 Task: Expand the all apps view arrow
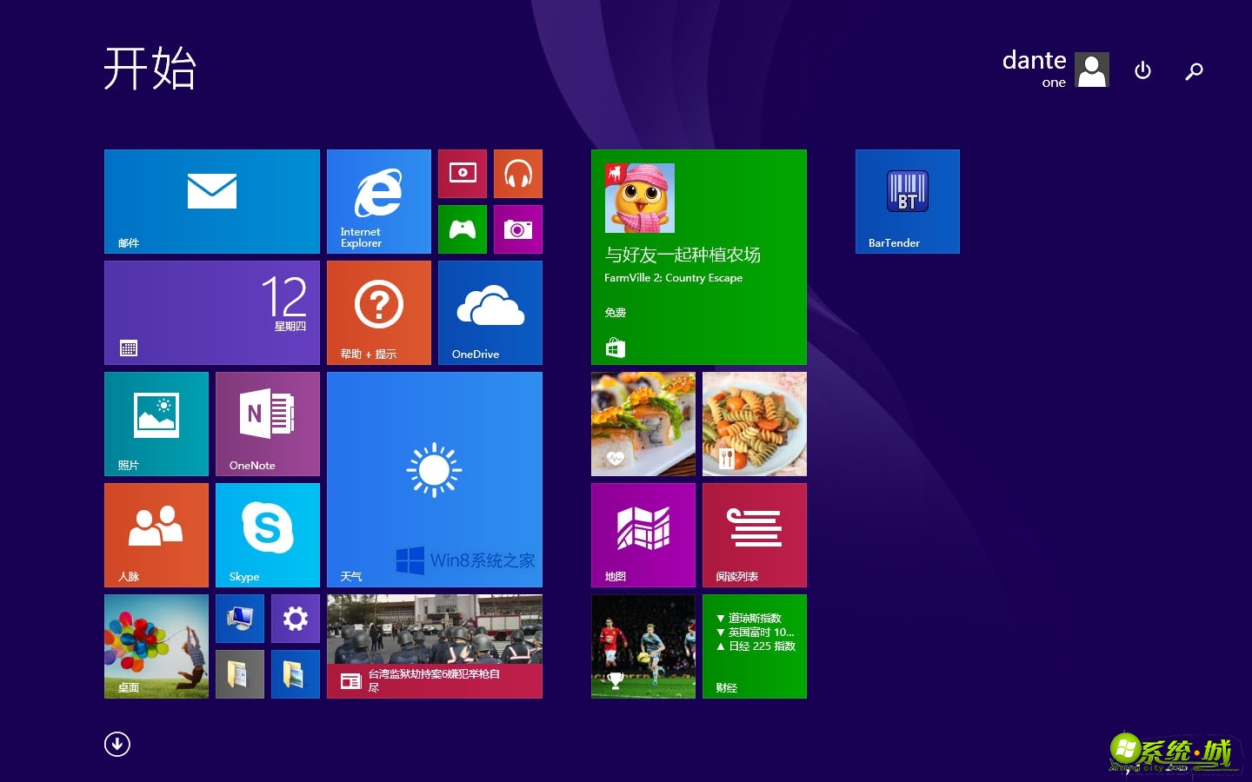pyautogui.click(x=117, y=745)
